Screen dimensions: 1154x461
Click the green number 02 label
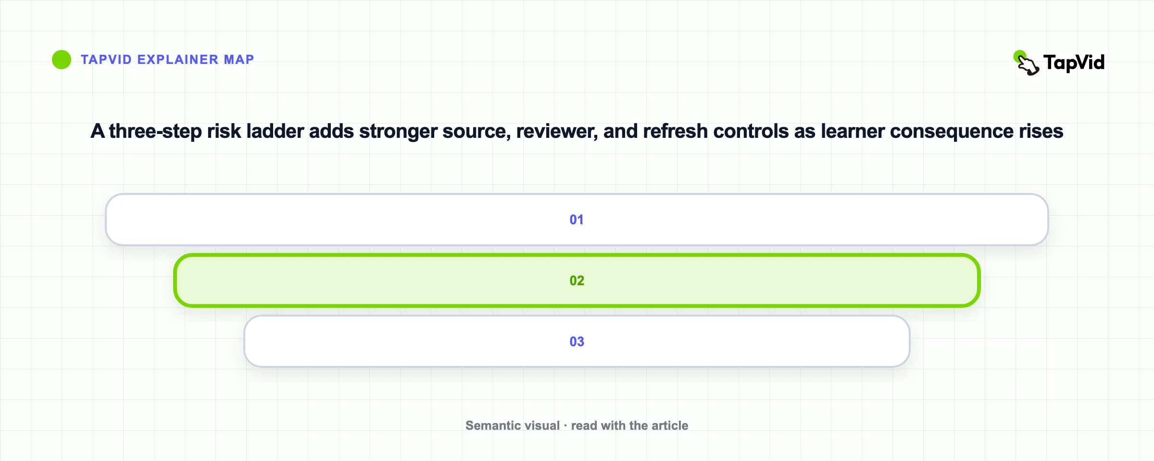tap(577, 281)
